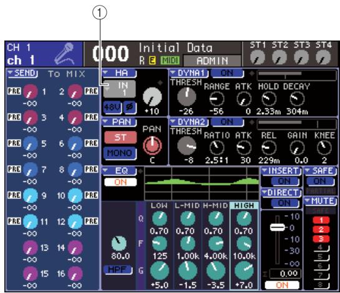Select MIX 5 send knob
Screen dimensions: 340x293
[x=31, y=143]
